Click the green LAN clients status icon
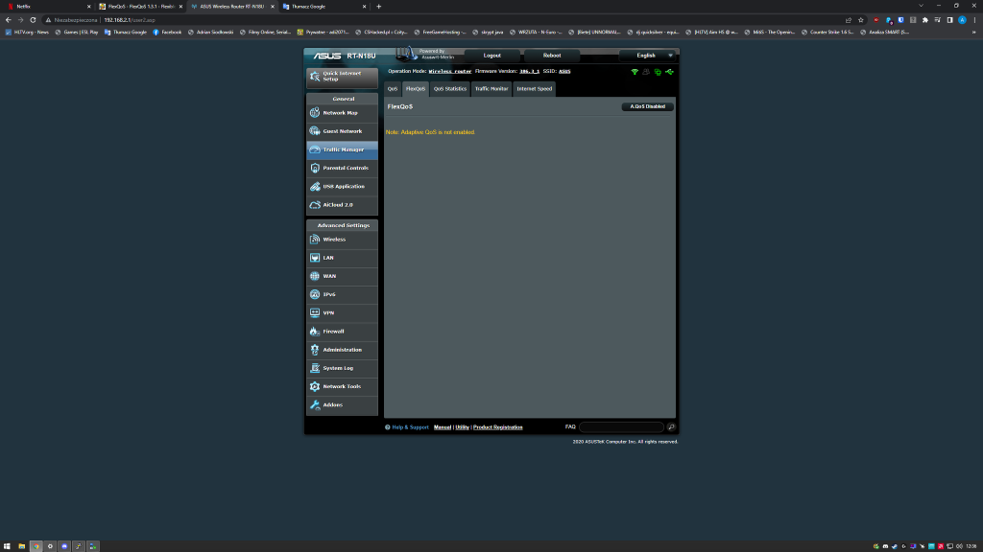 [x=658, y=72]
